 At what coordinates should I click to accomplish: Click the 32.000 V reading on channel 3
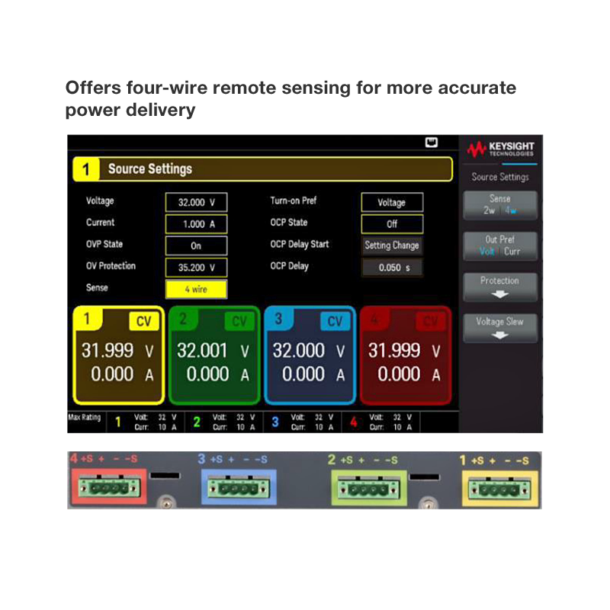(x=309, y=351)
